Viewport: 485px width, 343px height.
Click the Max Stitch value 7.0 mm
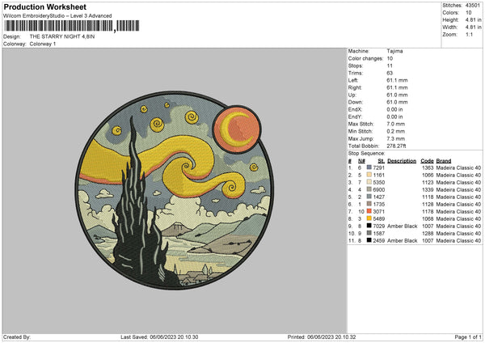(395, 124)
